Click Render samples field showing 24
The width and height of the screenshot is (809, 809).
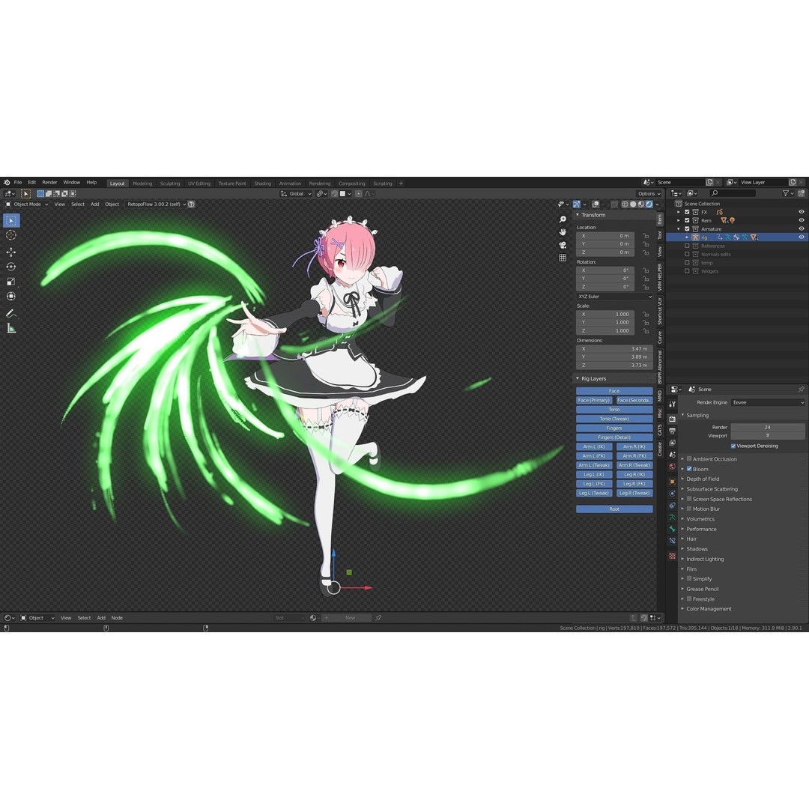click(768, 427)
